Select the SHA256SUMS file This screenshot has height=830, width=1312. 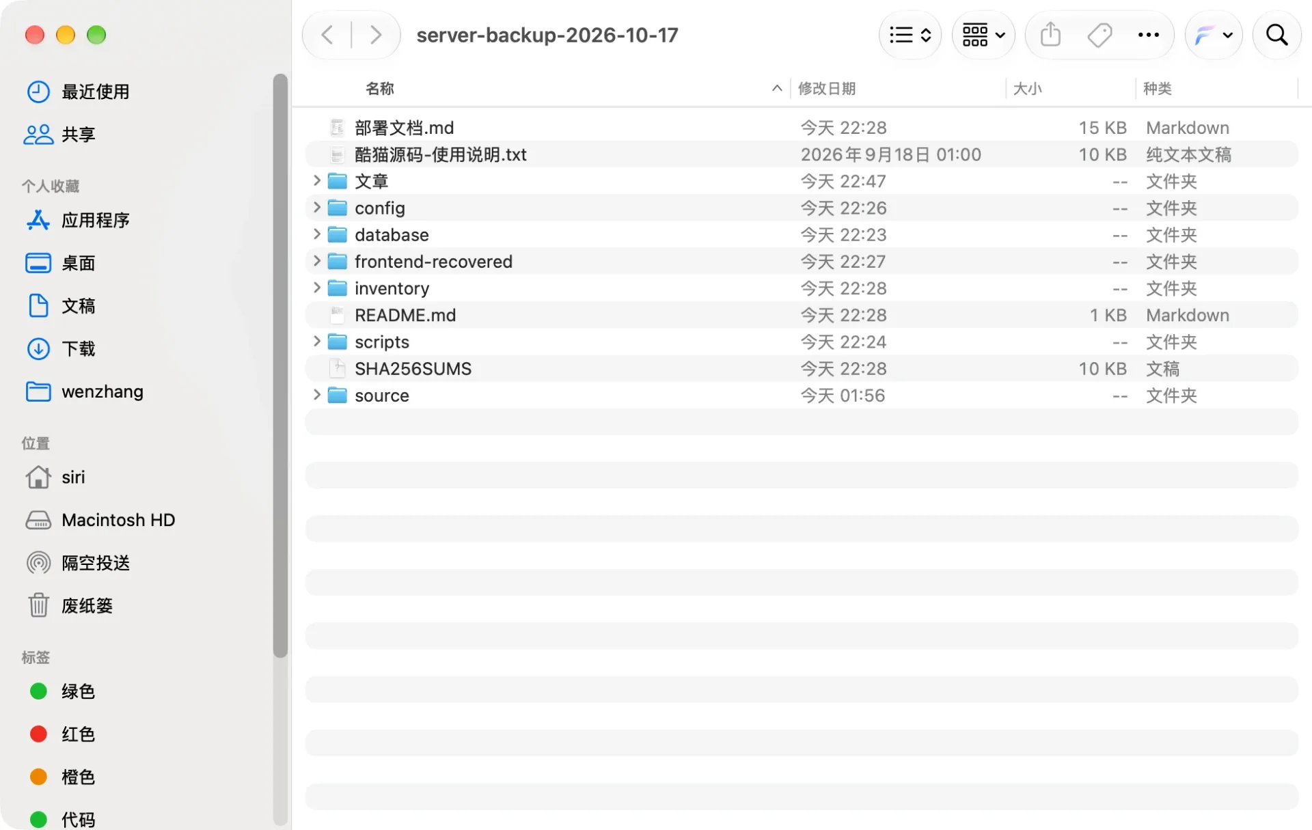click(802, 369)
